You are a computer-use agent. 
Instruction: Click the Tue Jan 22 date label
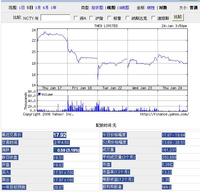point(112,88)
